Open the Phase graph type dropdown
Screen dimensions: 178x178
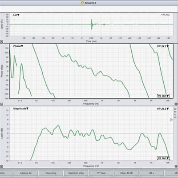coord(18,46)
